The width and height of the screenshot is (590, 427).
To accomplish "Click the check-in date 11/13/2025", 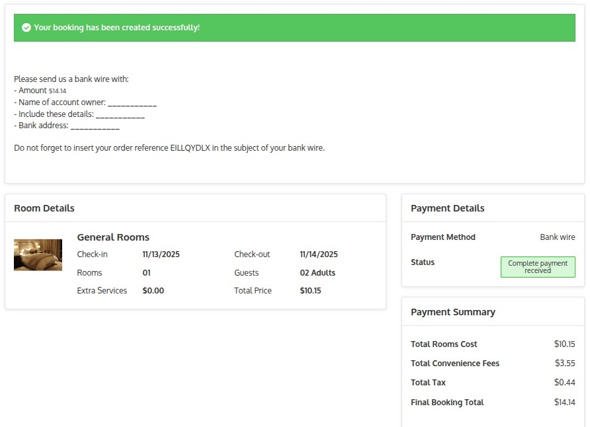I will click(x=161, y=254).
